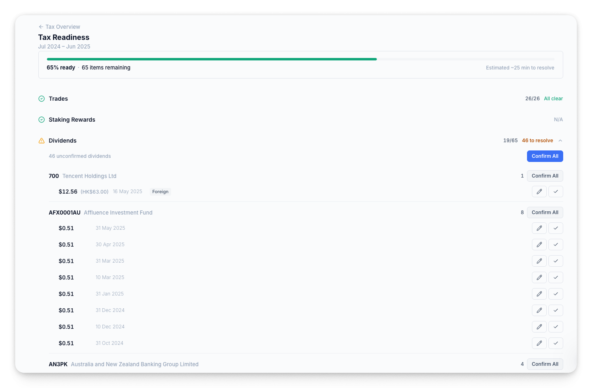
Task: Open the Staking Rewards section row
Action: (x=300, y=120)
